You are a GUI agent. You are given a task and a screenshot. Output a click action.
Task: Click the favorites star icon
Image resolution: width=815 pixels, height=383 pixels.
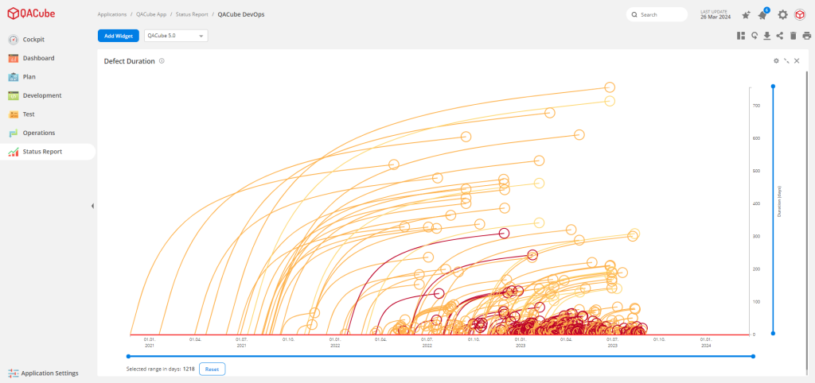pos(746,15)
